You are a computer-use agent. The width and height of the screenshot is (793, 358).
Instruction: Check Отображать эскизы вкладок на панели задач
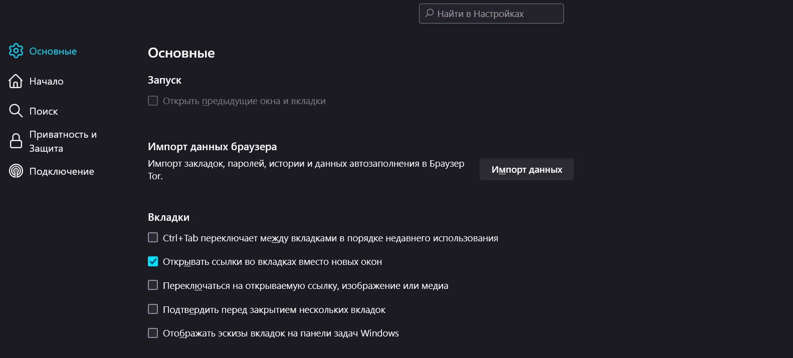[153, 333]
